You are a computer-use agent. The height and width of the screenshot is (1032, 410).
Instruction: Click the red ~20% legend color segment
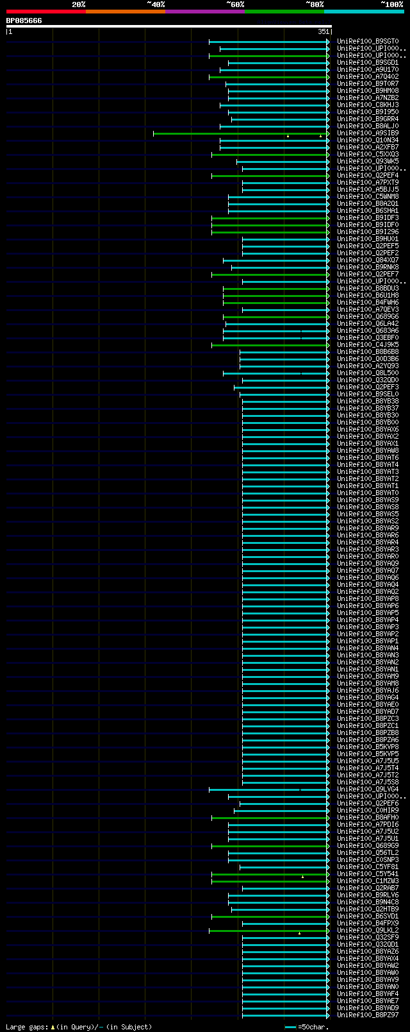click(x=46, y=12)
